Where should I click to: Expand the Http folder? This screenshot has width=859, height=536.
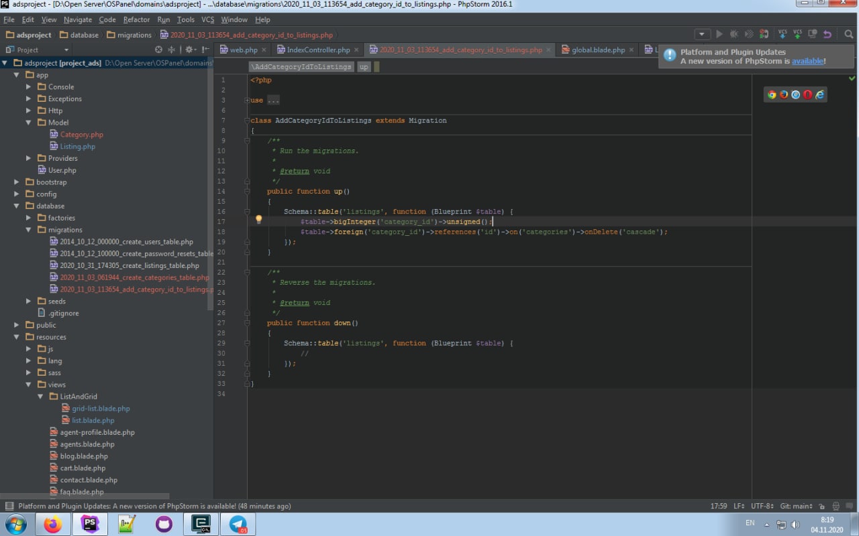pyautogui.click(x=29, y=111)
